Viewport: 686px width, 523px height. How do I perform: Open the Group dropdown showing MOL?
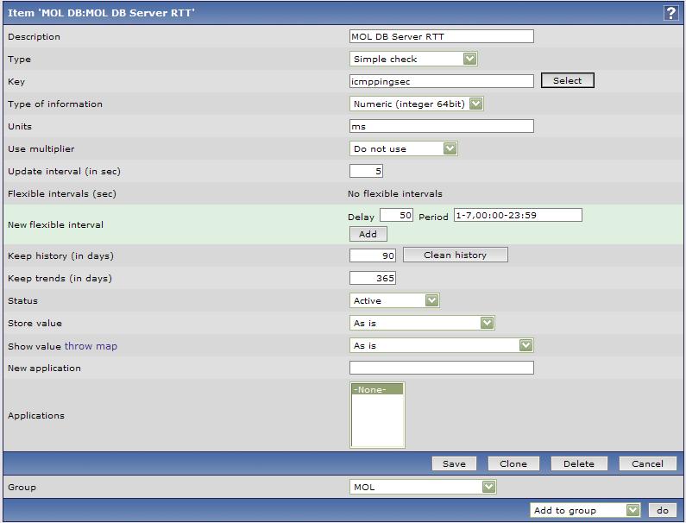pos(423,487)
